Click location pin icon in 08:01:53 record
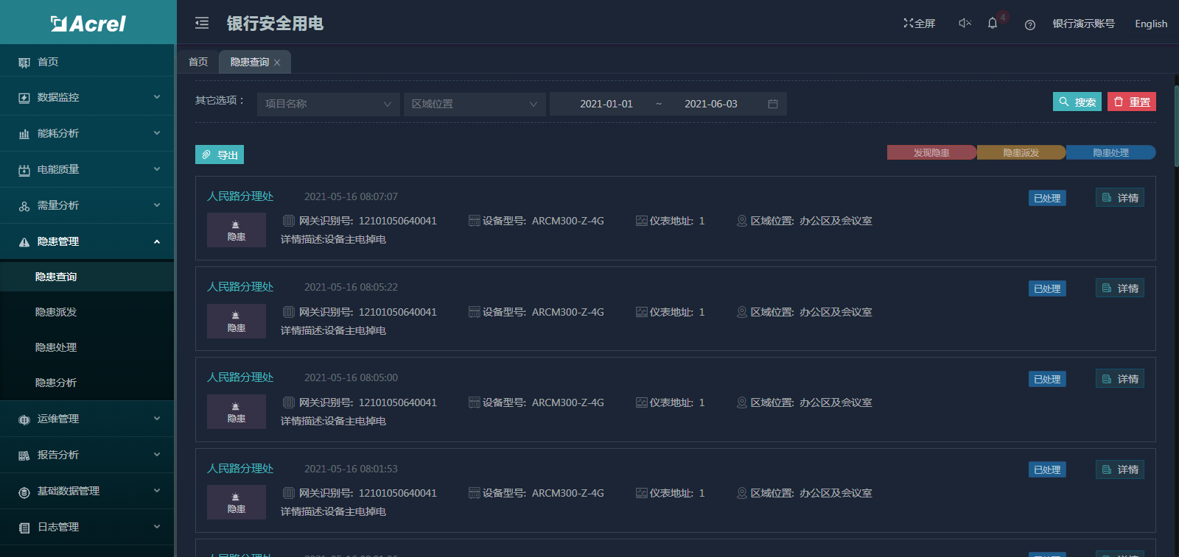Image resolution: width=1179 pixels, height=557 pixels. (742, 493)
